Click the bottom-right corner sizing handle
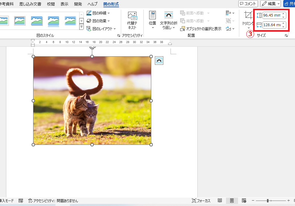The image size is (295, 206). point(151,145)
